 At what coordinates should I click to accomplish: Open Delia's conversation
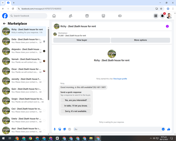(x=24, y=41)
